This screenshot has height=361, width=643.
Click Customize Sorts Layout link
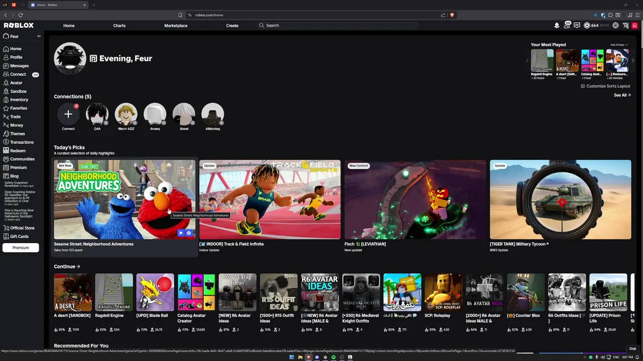[605, 86]
